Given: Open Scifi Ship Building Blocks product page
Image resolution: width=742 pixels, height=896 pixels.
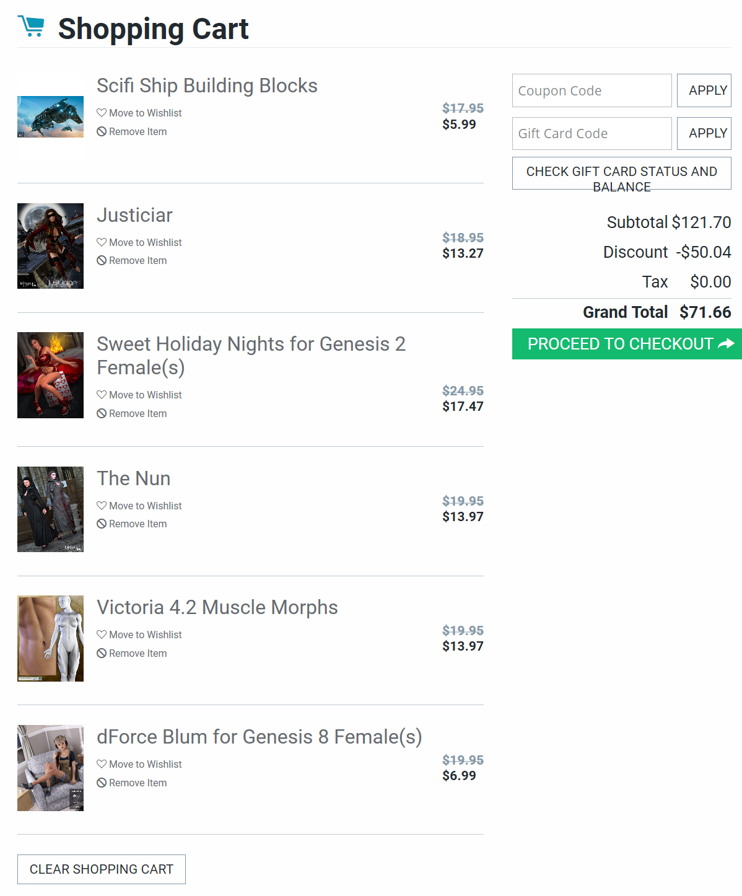Looking at the screenshot, I should [x=207, y=86].
